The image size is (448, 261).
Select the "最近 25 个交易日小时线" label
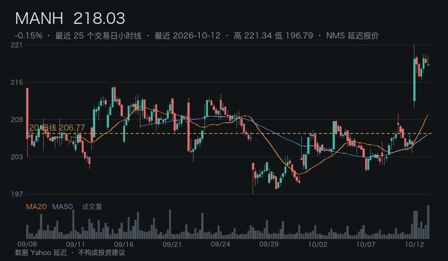click(99, 36)
